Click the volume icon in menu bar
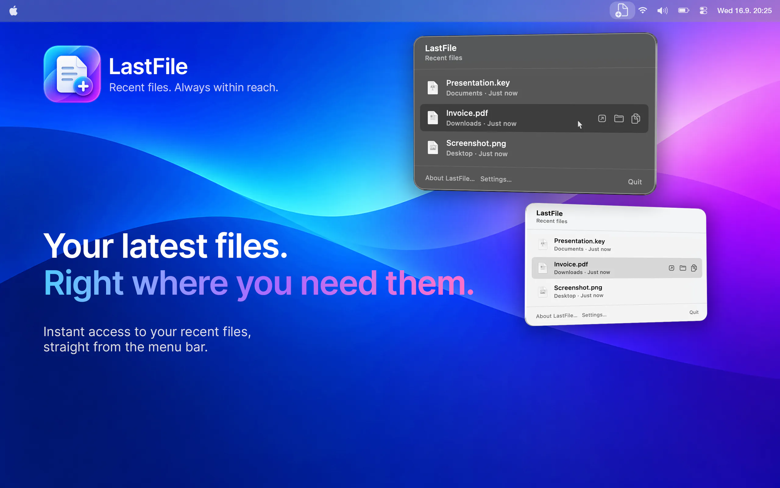This screenshot has height=488, width=780. pos(662,11)
